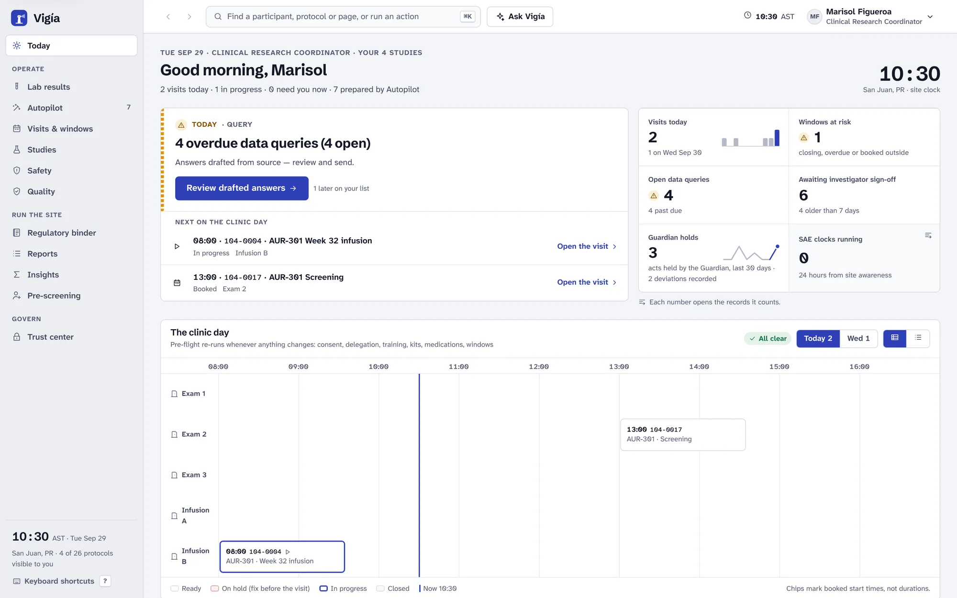
Task: Open the visit for 104-0017
Action: [x=587, y=282]
